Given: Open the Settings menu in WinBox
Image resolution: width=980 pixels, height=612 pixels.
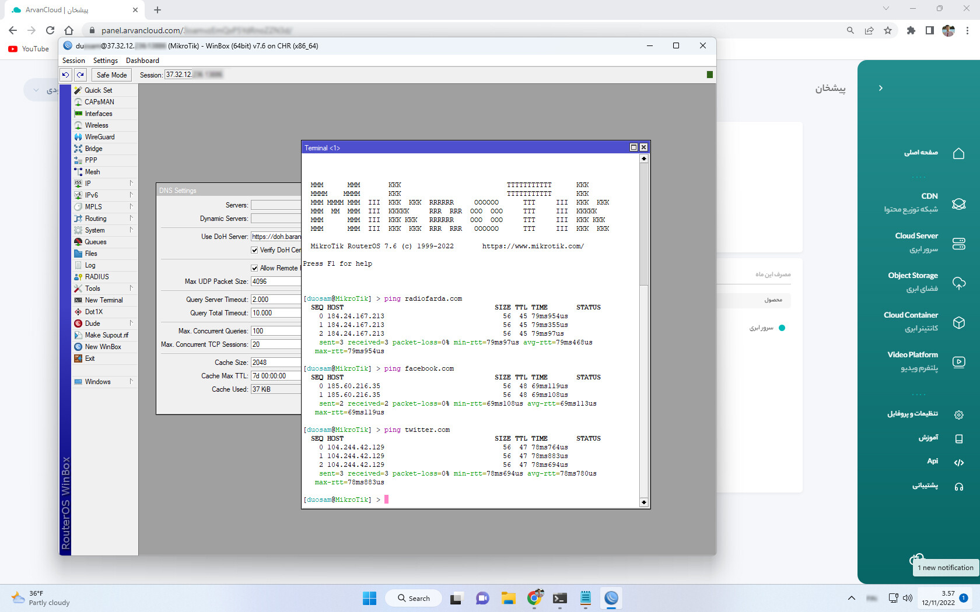Looking at the screenshot, I should coord(106,61).
